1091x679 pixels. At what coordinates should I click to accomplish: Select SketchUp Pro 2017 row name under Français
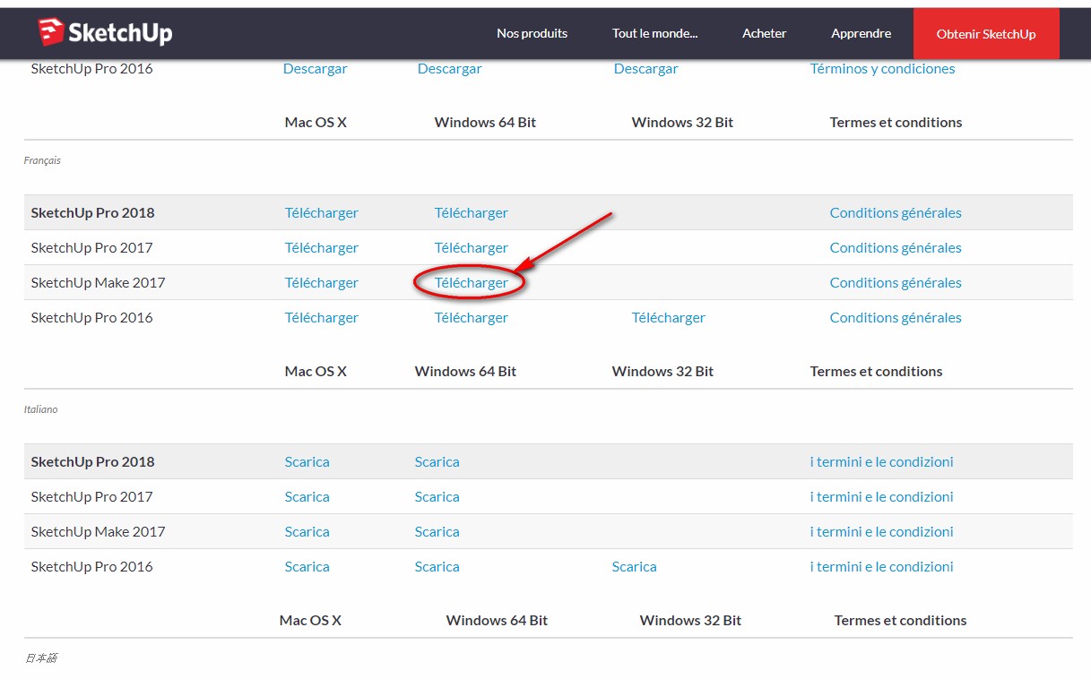(x=92, y=248)
